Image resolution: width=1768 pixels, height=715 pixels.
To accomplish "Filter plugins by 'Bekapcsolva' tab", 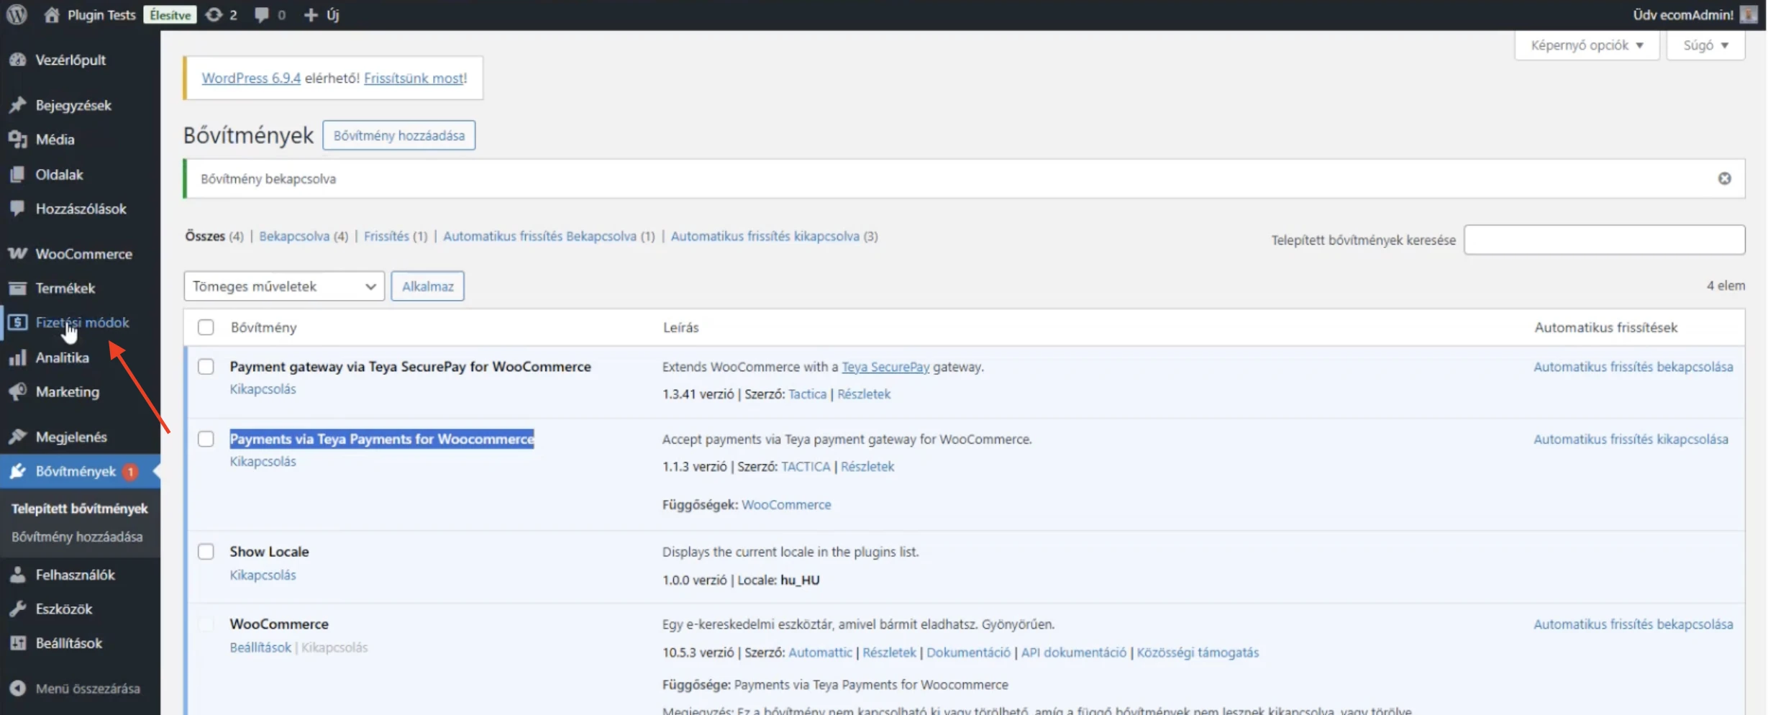I will 293,236.
